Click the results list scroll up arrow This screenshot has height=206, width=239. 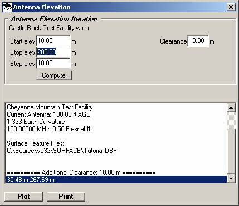point(231,108)
